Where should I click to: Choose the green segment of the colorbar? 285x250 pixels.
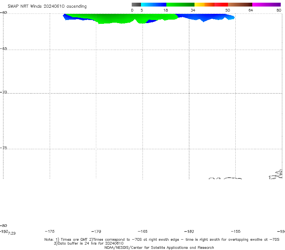(180, 5)
